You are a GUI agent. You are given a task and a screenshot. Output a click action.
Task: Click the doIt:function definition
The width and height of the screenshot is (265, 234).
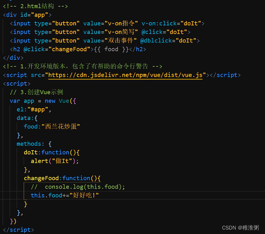(x=51, y=152)
